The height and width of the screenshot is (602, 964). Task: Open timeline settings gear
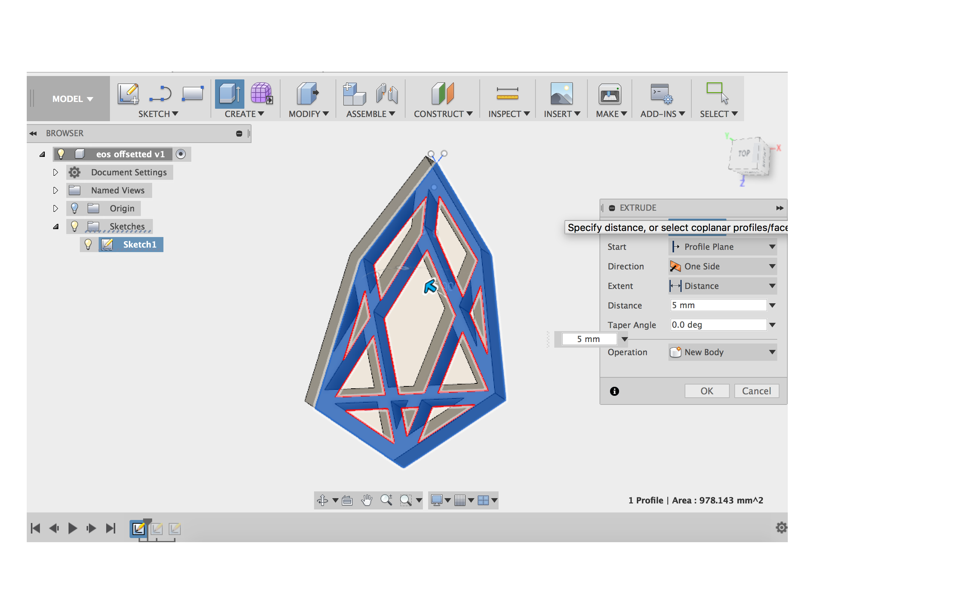pos(781,528)
